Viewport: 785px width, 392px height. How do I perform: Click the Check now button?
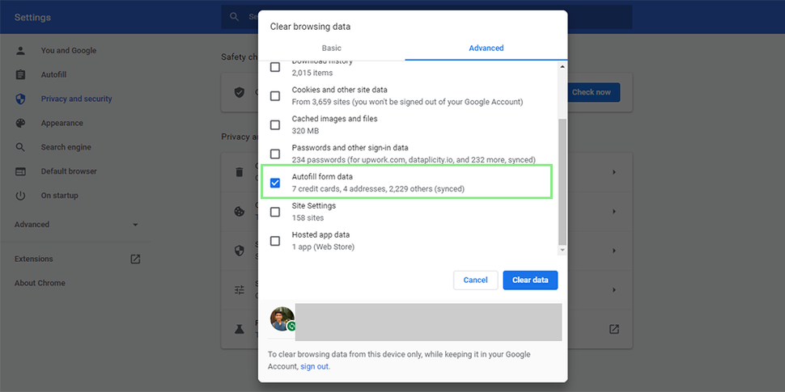point(592,92)
